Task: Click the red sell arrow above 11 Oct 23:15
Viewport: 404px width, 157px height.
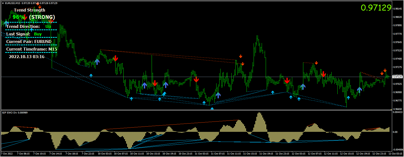Action: pyautogui.click(x=287, y=81)
